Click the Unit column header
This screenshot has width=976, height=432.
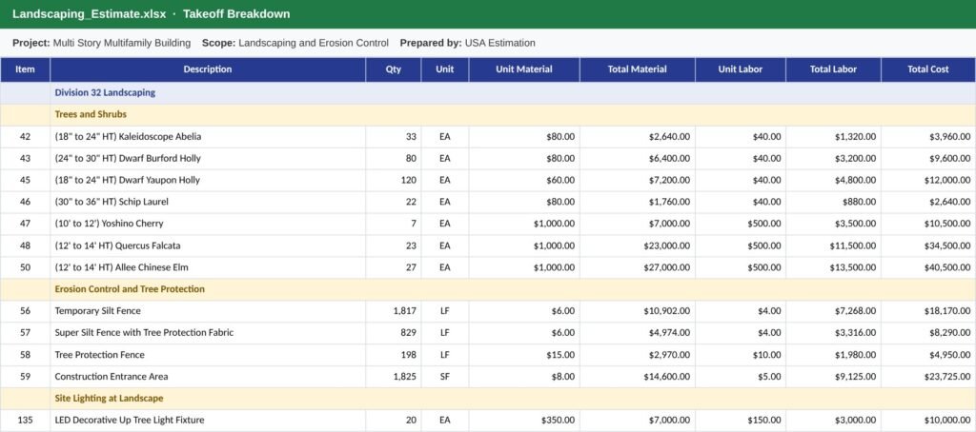point(444,69)
